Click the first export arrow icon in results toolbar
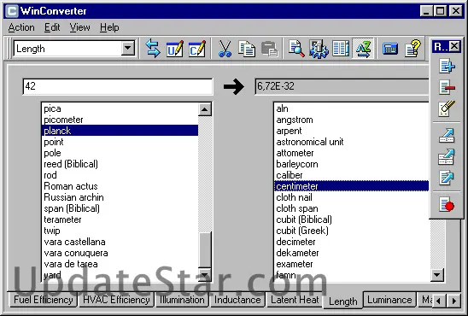The image size is (468, 316). (x=447, y=136)
